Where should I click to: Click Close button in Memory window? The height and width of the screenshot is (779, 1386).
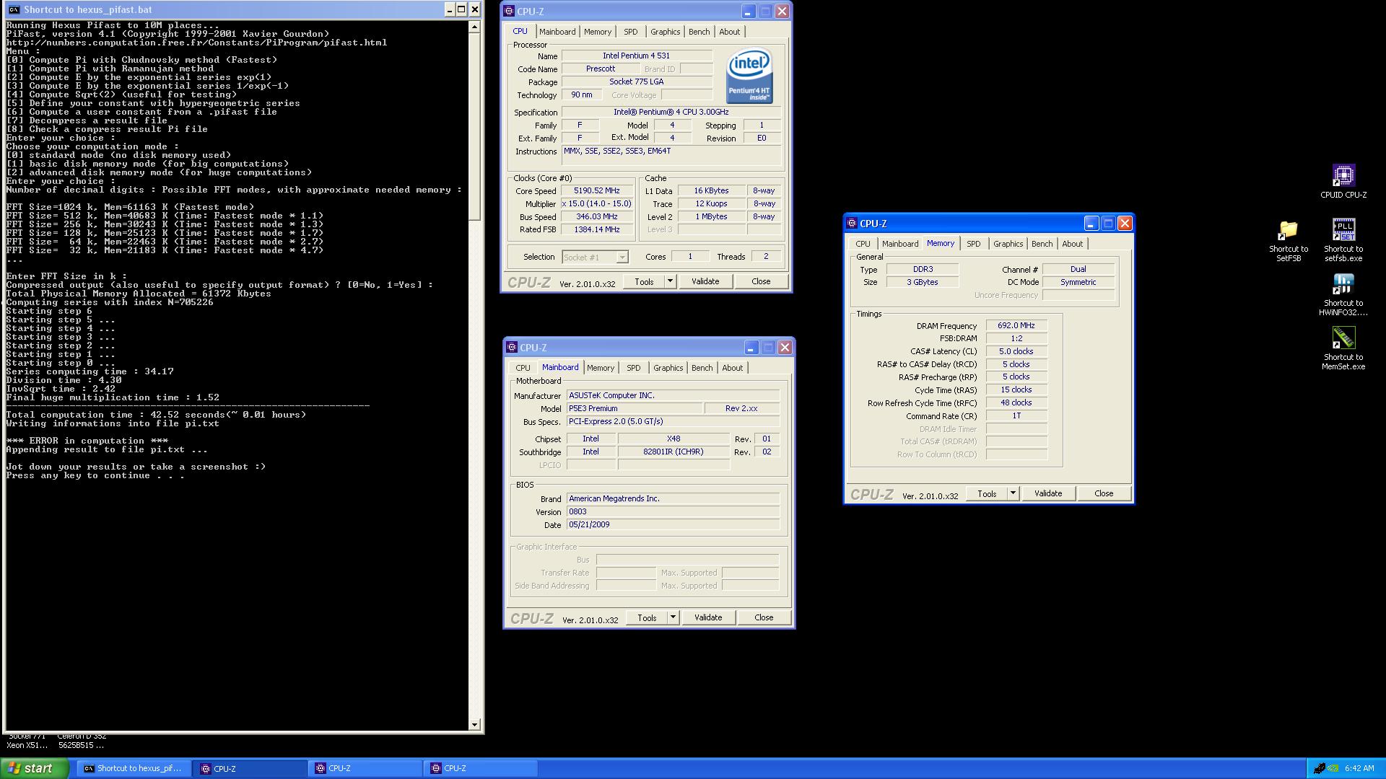click(x=1104, y=493)
